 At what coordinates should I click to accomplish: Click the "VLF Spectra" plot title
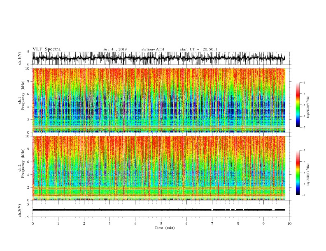pos(47,49)
